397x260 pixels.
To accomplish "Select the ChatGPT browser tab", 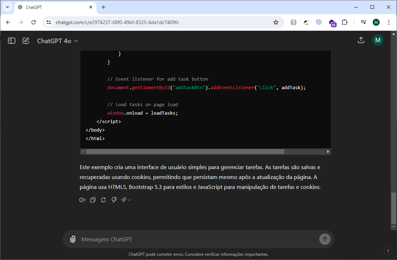I will [55, 7].
